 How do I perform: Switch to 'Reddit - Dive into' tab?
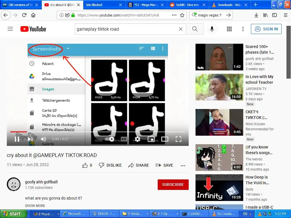coord(188,5)
